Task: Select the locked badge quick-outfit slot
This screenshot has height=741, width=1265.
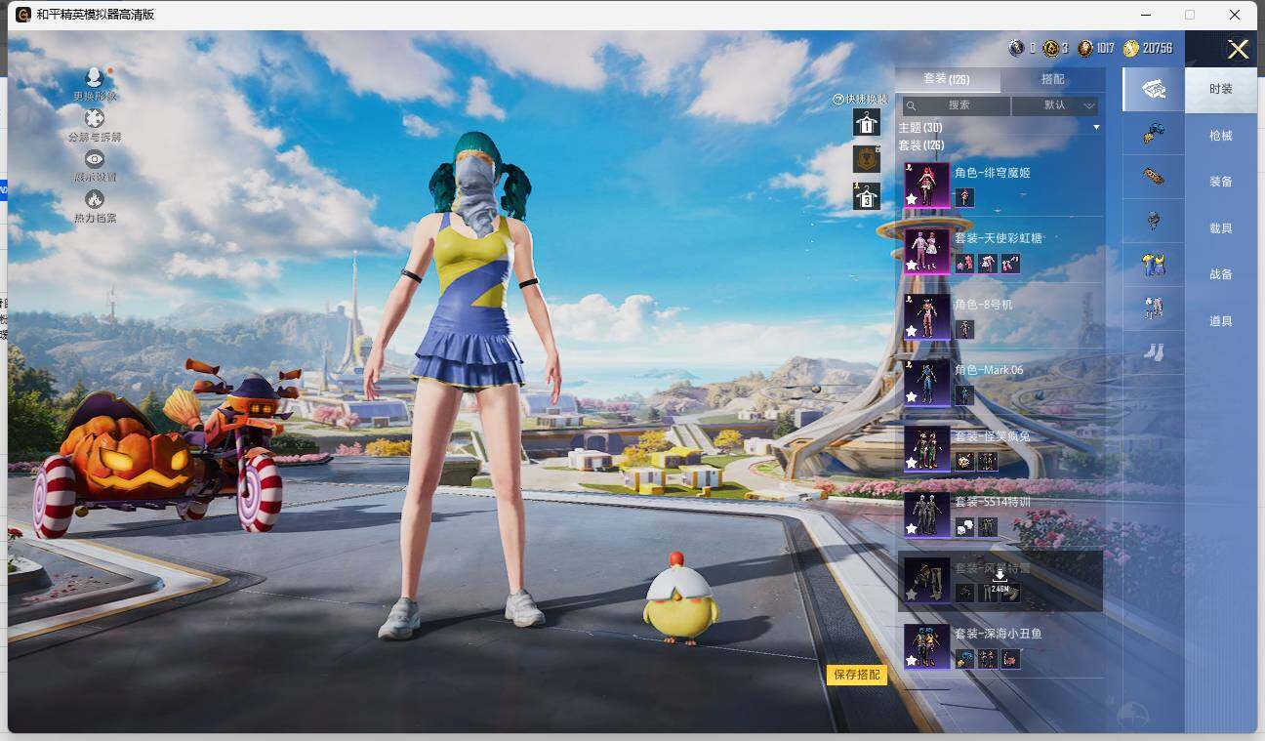Action: [x=867, y=158]
